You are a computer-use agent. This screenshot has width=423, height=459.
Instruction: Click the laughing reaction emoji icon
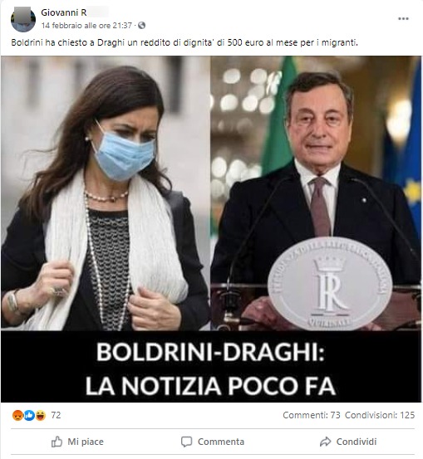coord(41,415)
